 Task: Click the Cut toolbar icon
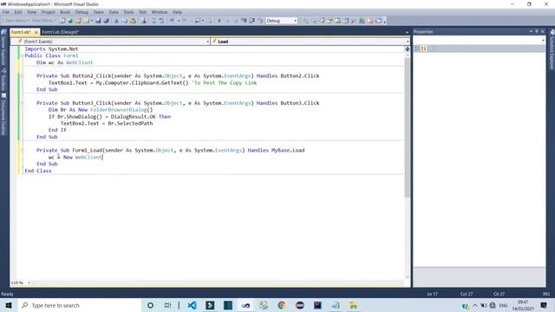tap(116, 21)
